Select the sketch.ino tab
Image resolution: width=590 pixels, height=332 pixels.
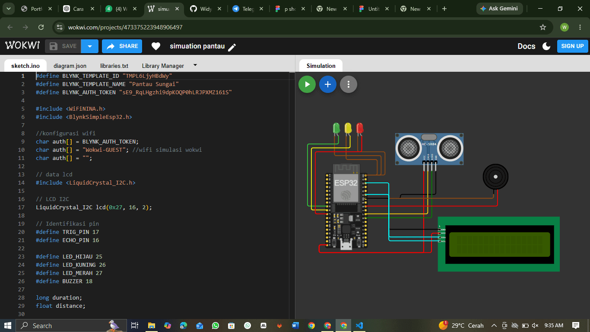[25, 66]
